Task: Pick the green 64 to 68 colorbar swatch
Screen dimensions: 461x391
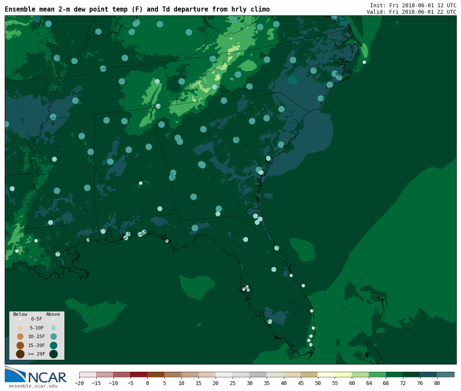Action: [x=377, y=374]
